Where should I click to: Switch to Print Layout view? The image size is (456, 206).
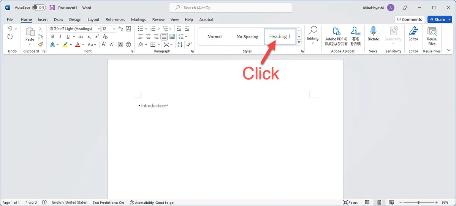click(x=379, y=203)
